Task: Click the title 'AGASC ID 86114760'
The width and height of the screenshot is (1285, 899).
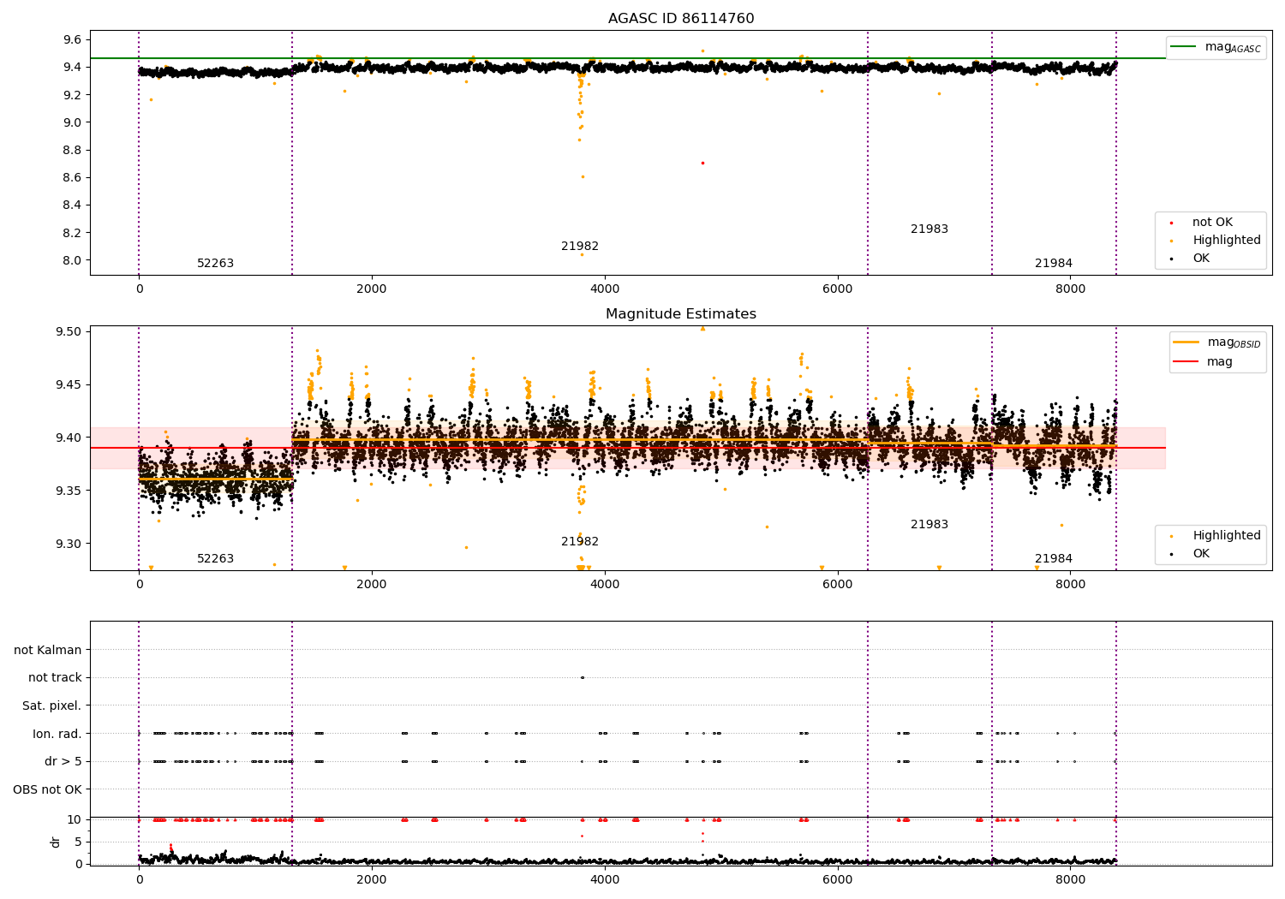Action: click(681, 19)
